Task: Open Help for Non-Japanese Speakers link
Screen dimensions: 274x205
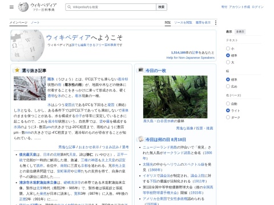Action: [190, 58]
